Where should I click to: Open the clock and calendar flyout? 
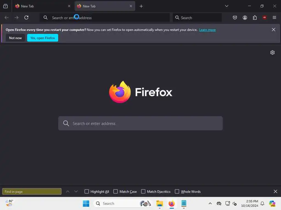250,203
